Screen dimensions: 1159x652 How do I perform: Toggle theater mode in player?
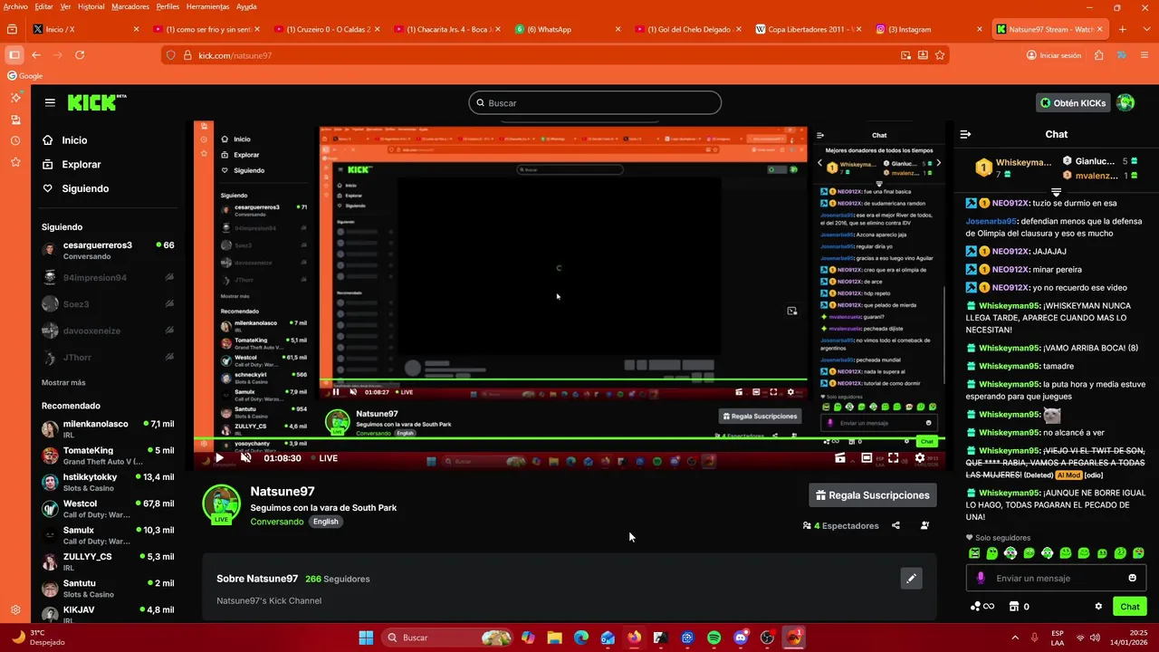867,458
